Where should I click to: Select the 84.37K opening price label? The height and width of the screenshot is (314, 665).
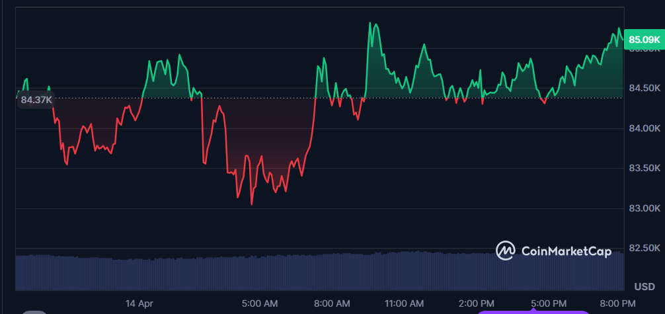[x=36, y=100]
